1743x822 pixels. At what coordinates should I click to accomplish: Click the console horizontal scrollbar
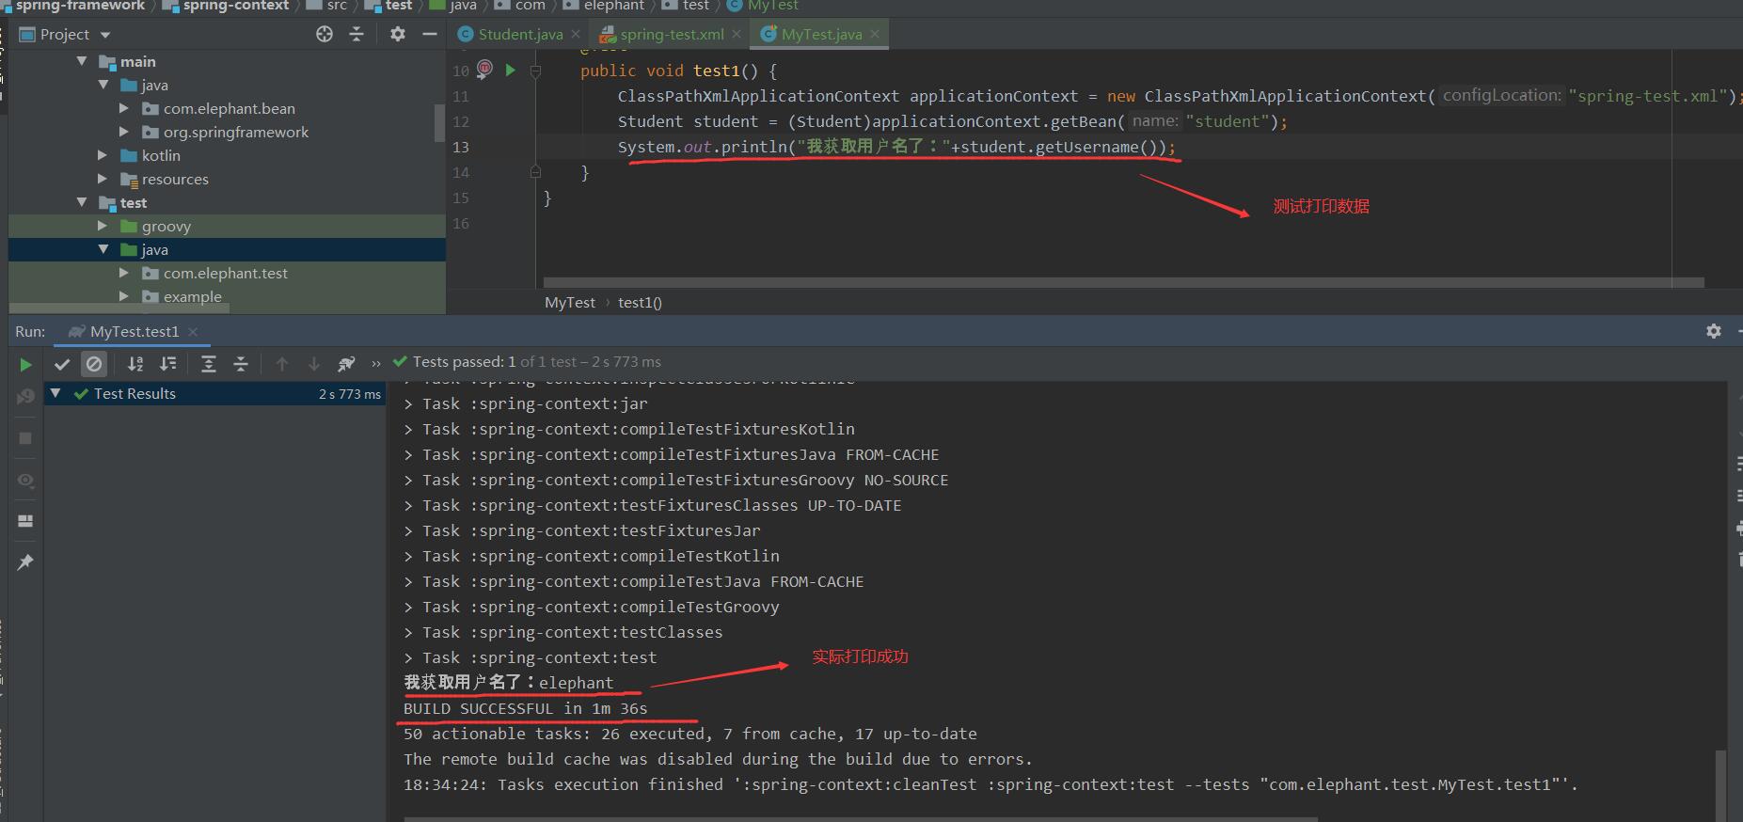(x=861, y=819)
